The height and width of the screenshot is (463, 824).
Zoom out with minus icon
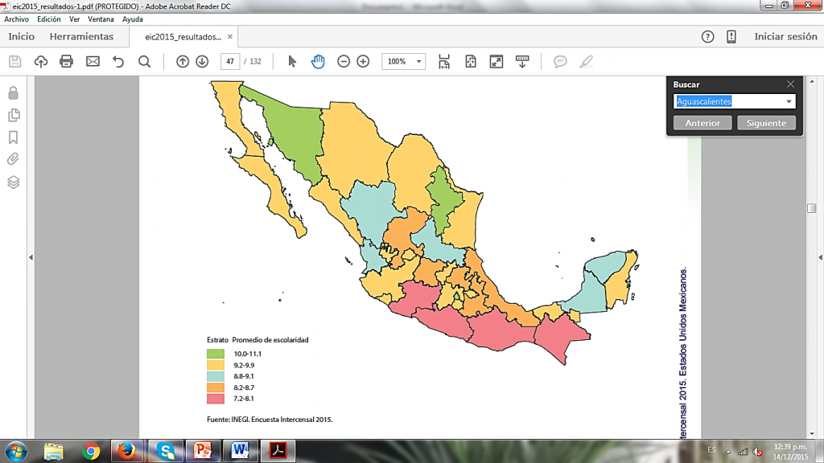click(344, 61)
